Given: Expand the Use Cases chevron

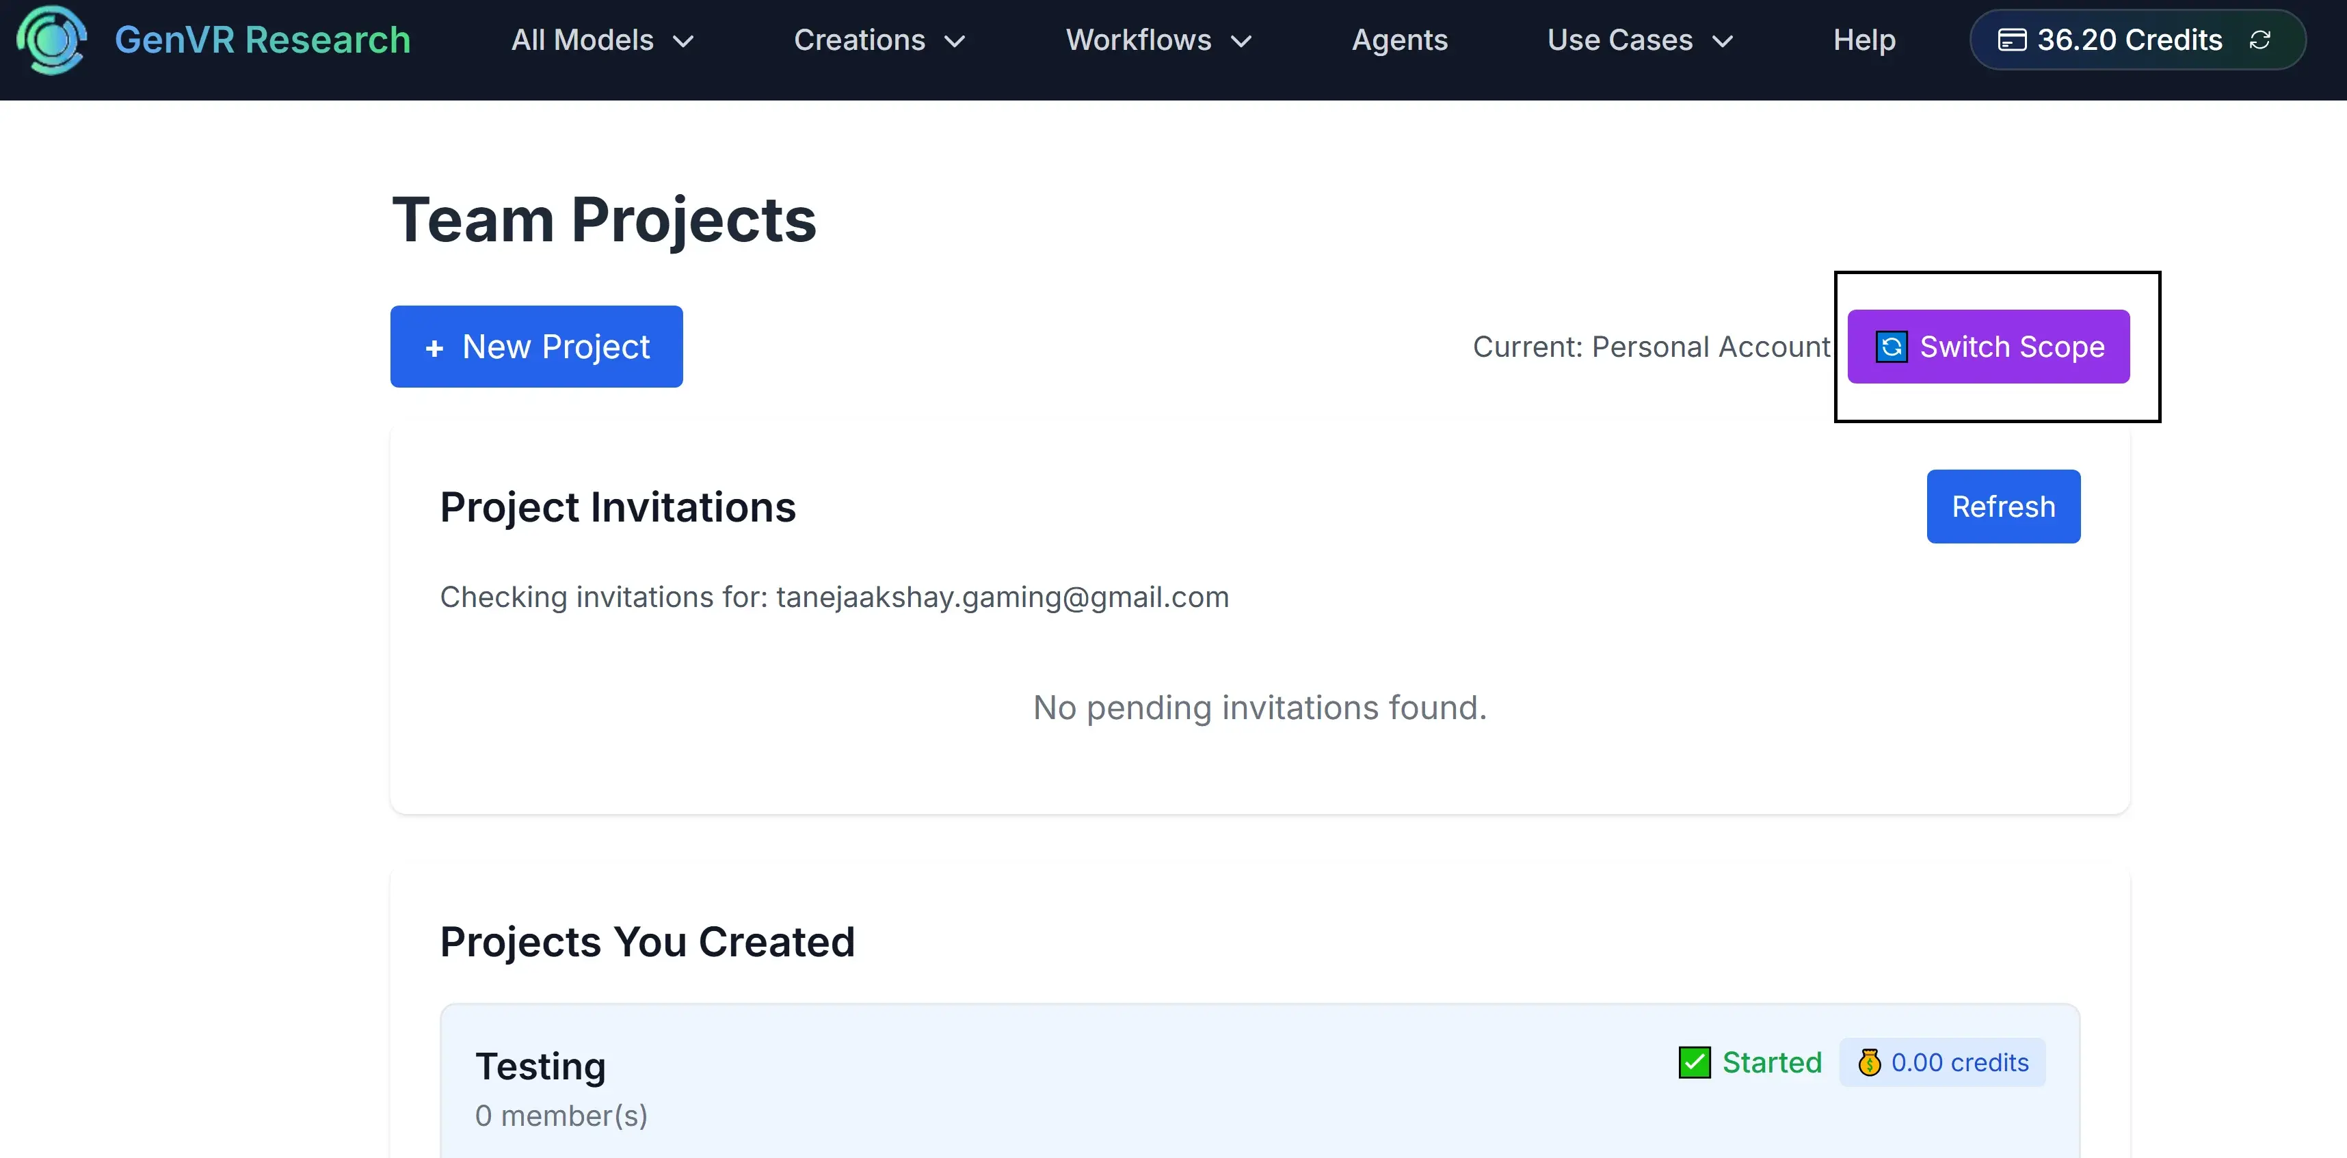Looking at the screenshot, I should point(1722,42).
